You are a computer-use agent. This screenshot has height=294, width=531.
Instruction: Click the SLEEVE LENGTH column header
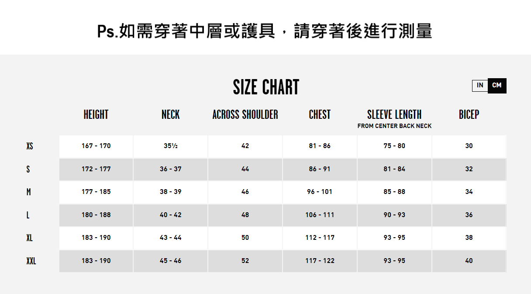click(394, 114)
